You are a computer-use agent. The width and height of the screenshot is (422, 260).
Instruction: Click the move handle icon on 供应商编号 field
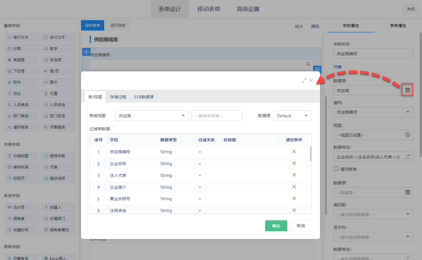coord(86,52)
